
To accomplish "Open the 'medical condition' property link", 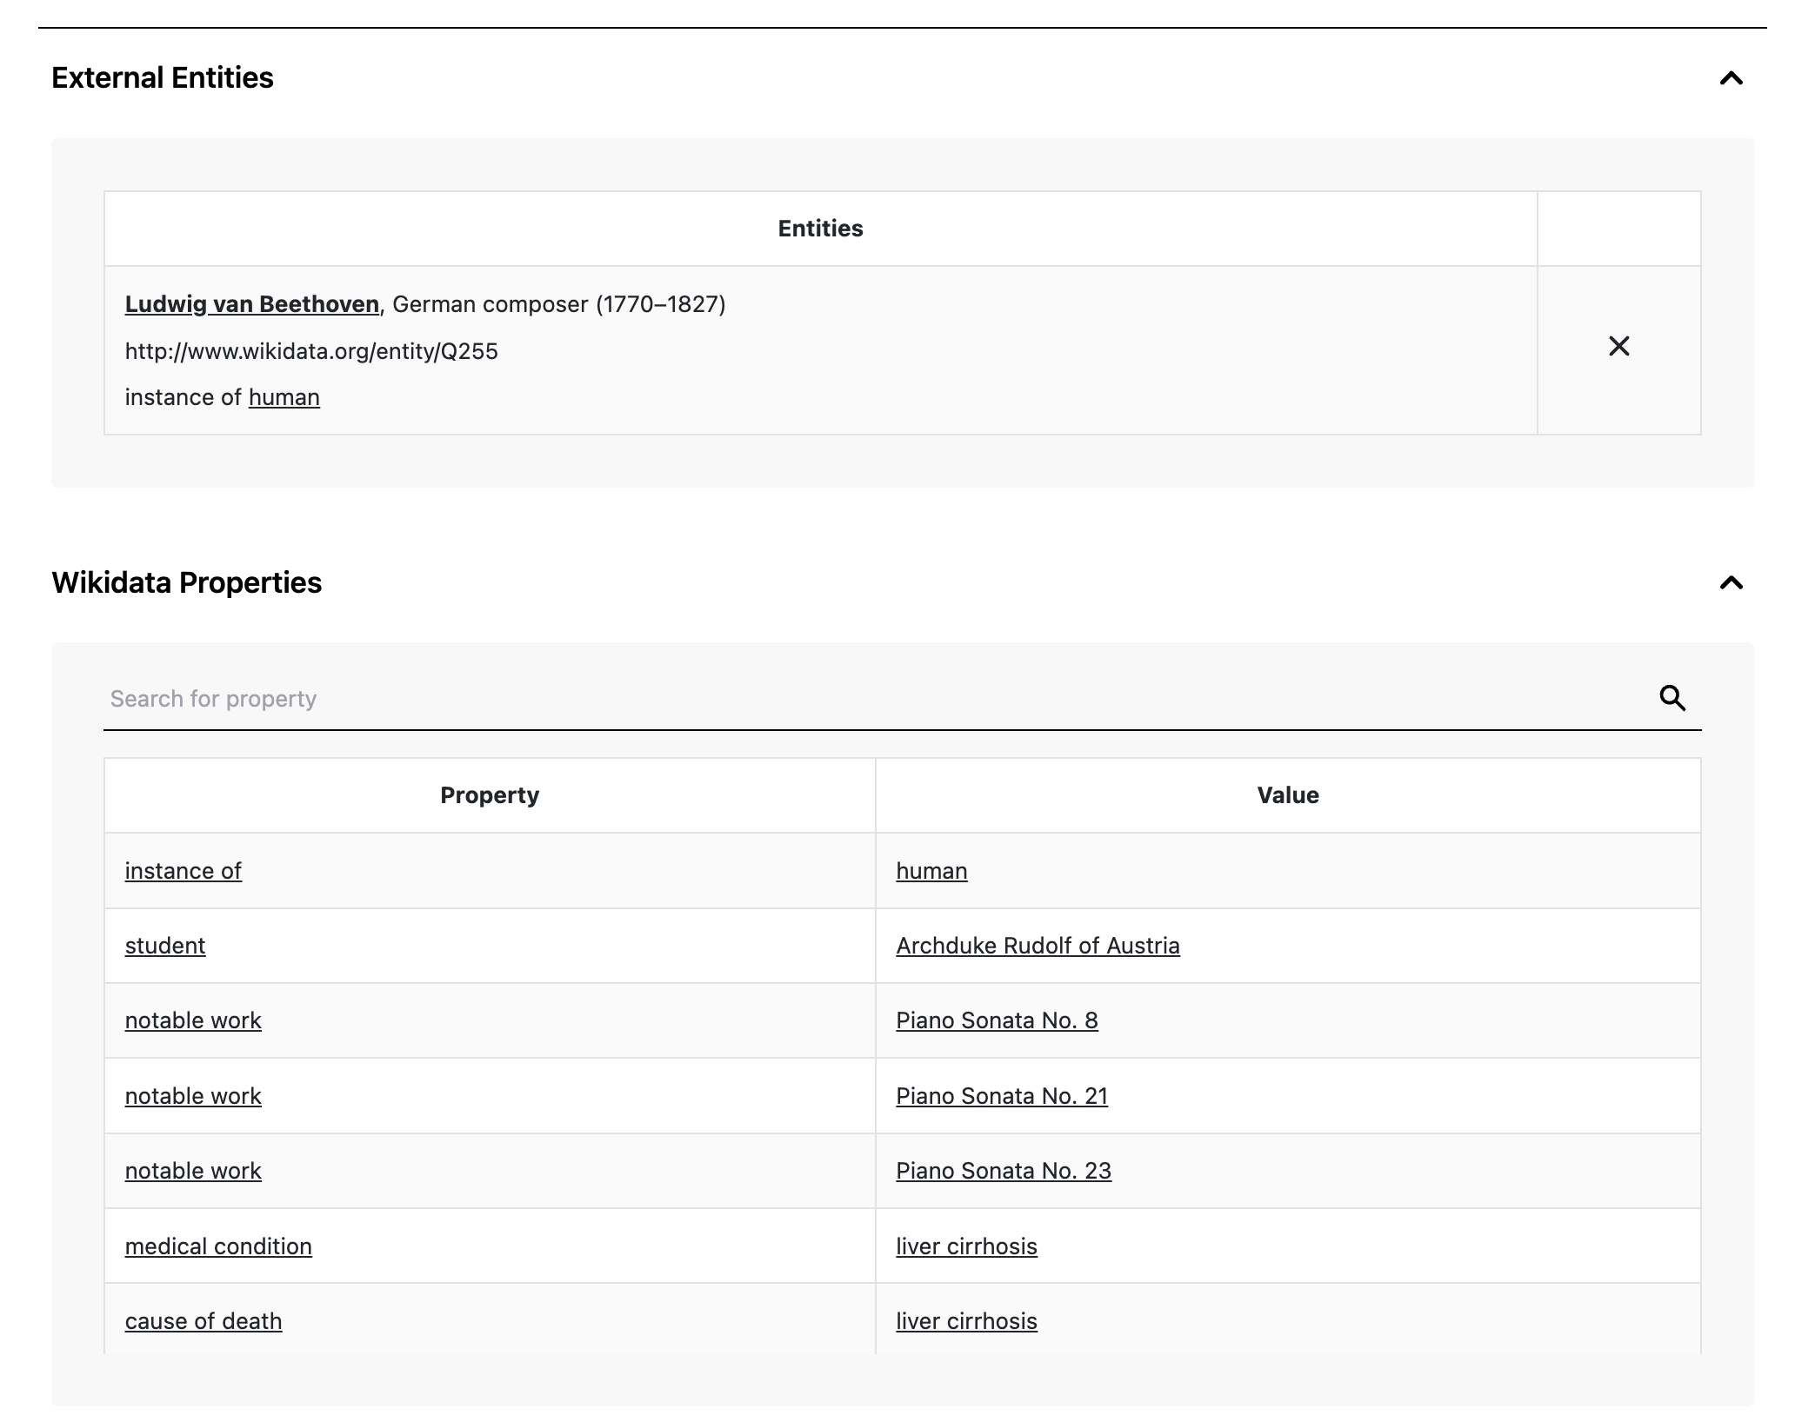I will click(218, 1246).
